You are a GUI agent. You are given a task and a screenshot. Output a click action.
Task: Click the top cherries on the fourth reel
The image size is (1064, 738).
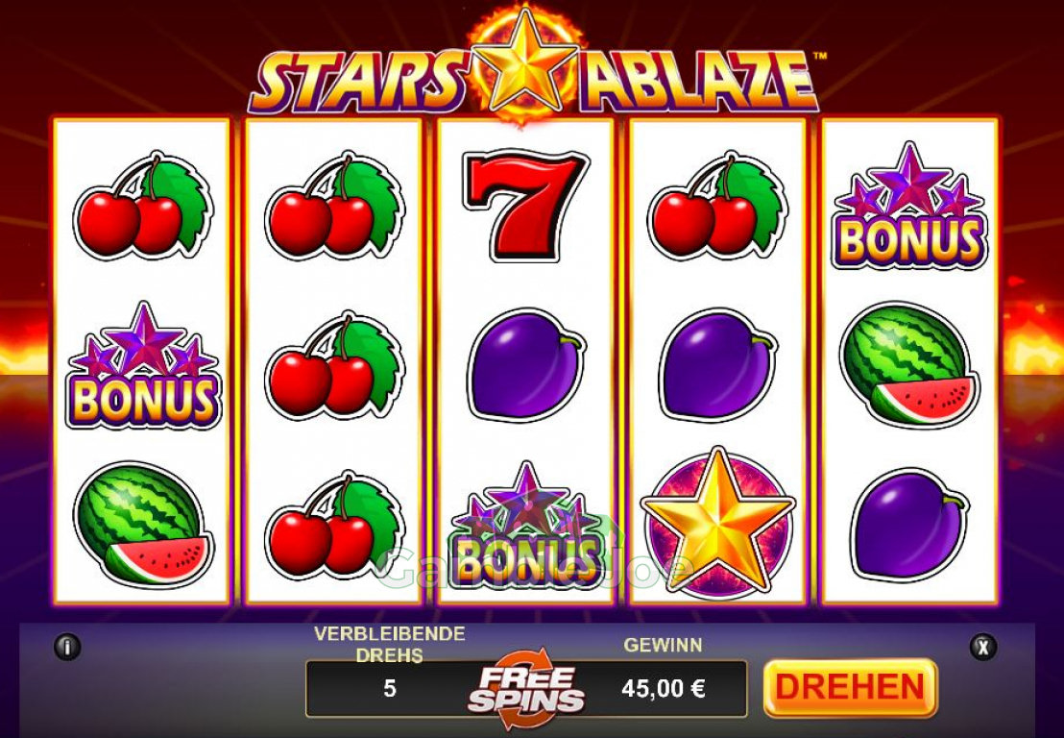pos(717,206)
